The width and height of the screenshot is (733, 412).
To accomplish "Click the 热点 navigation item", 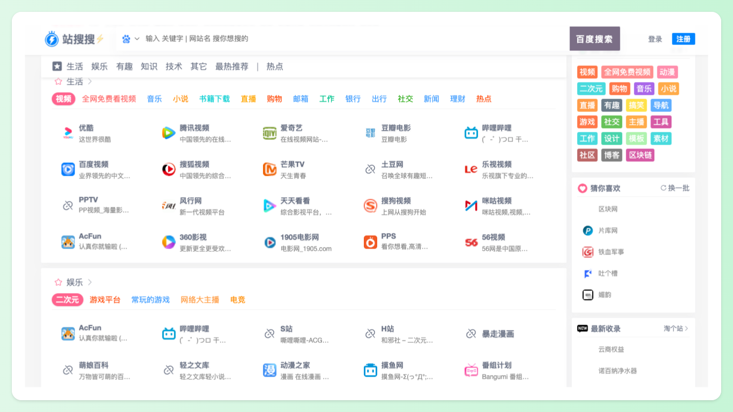I will [x=274, y=66].
